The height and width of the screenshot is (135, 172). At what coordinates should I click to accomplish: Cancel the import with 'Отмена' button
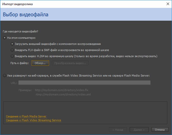tap(160, 130)
